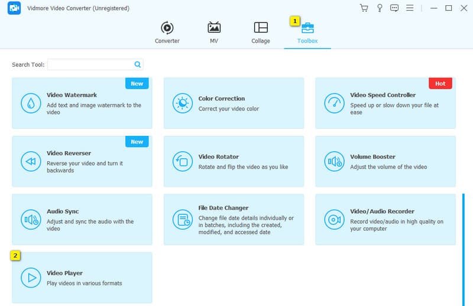Open the File Date Changer icon
This screenshot has width=473, height=306.
click(x=182, y=219)
